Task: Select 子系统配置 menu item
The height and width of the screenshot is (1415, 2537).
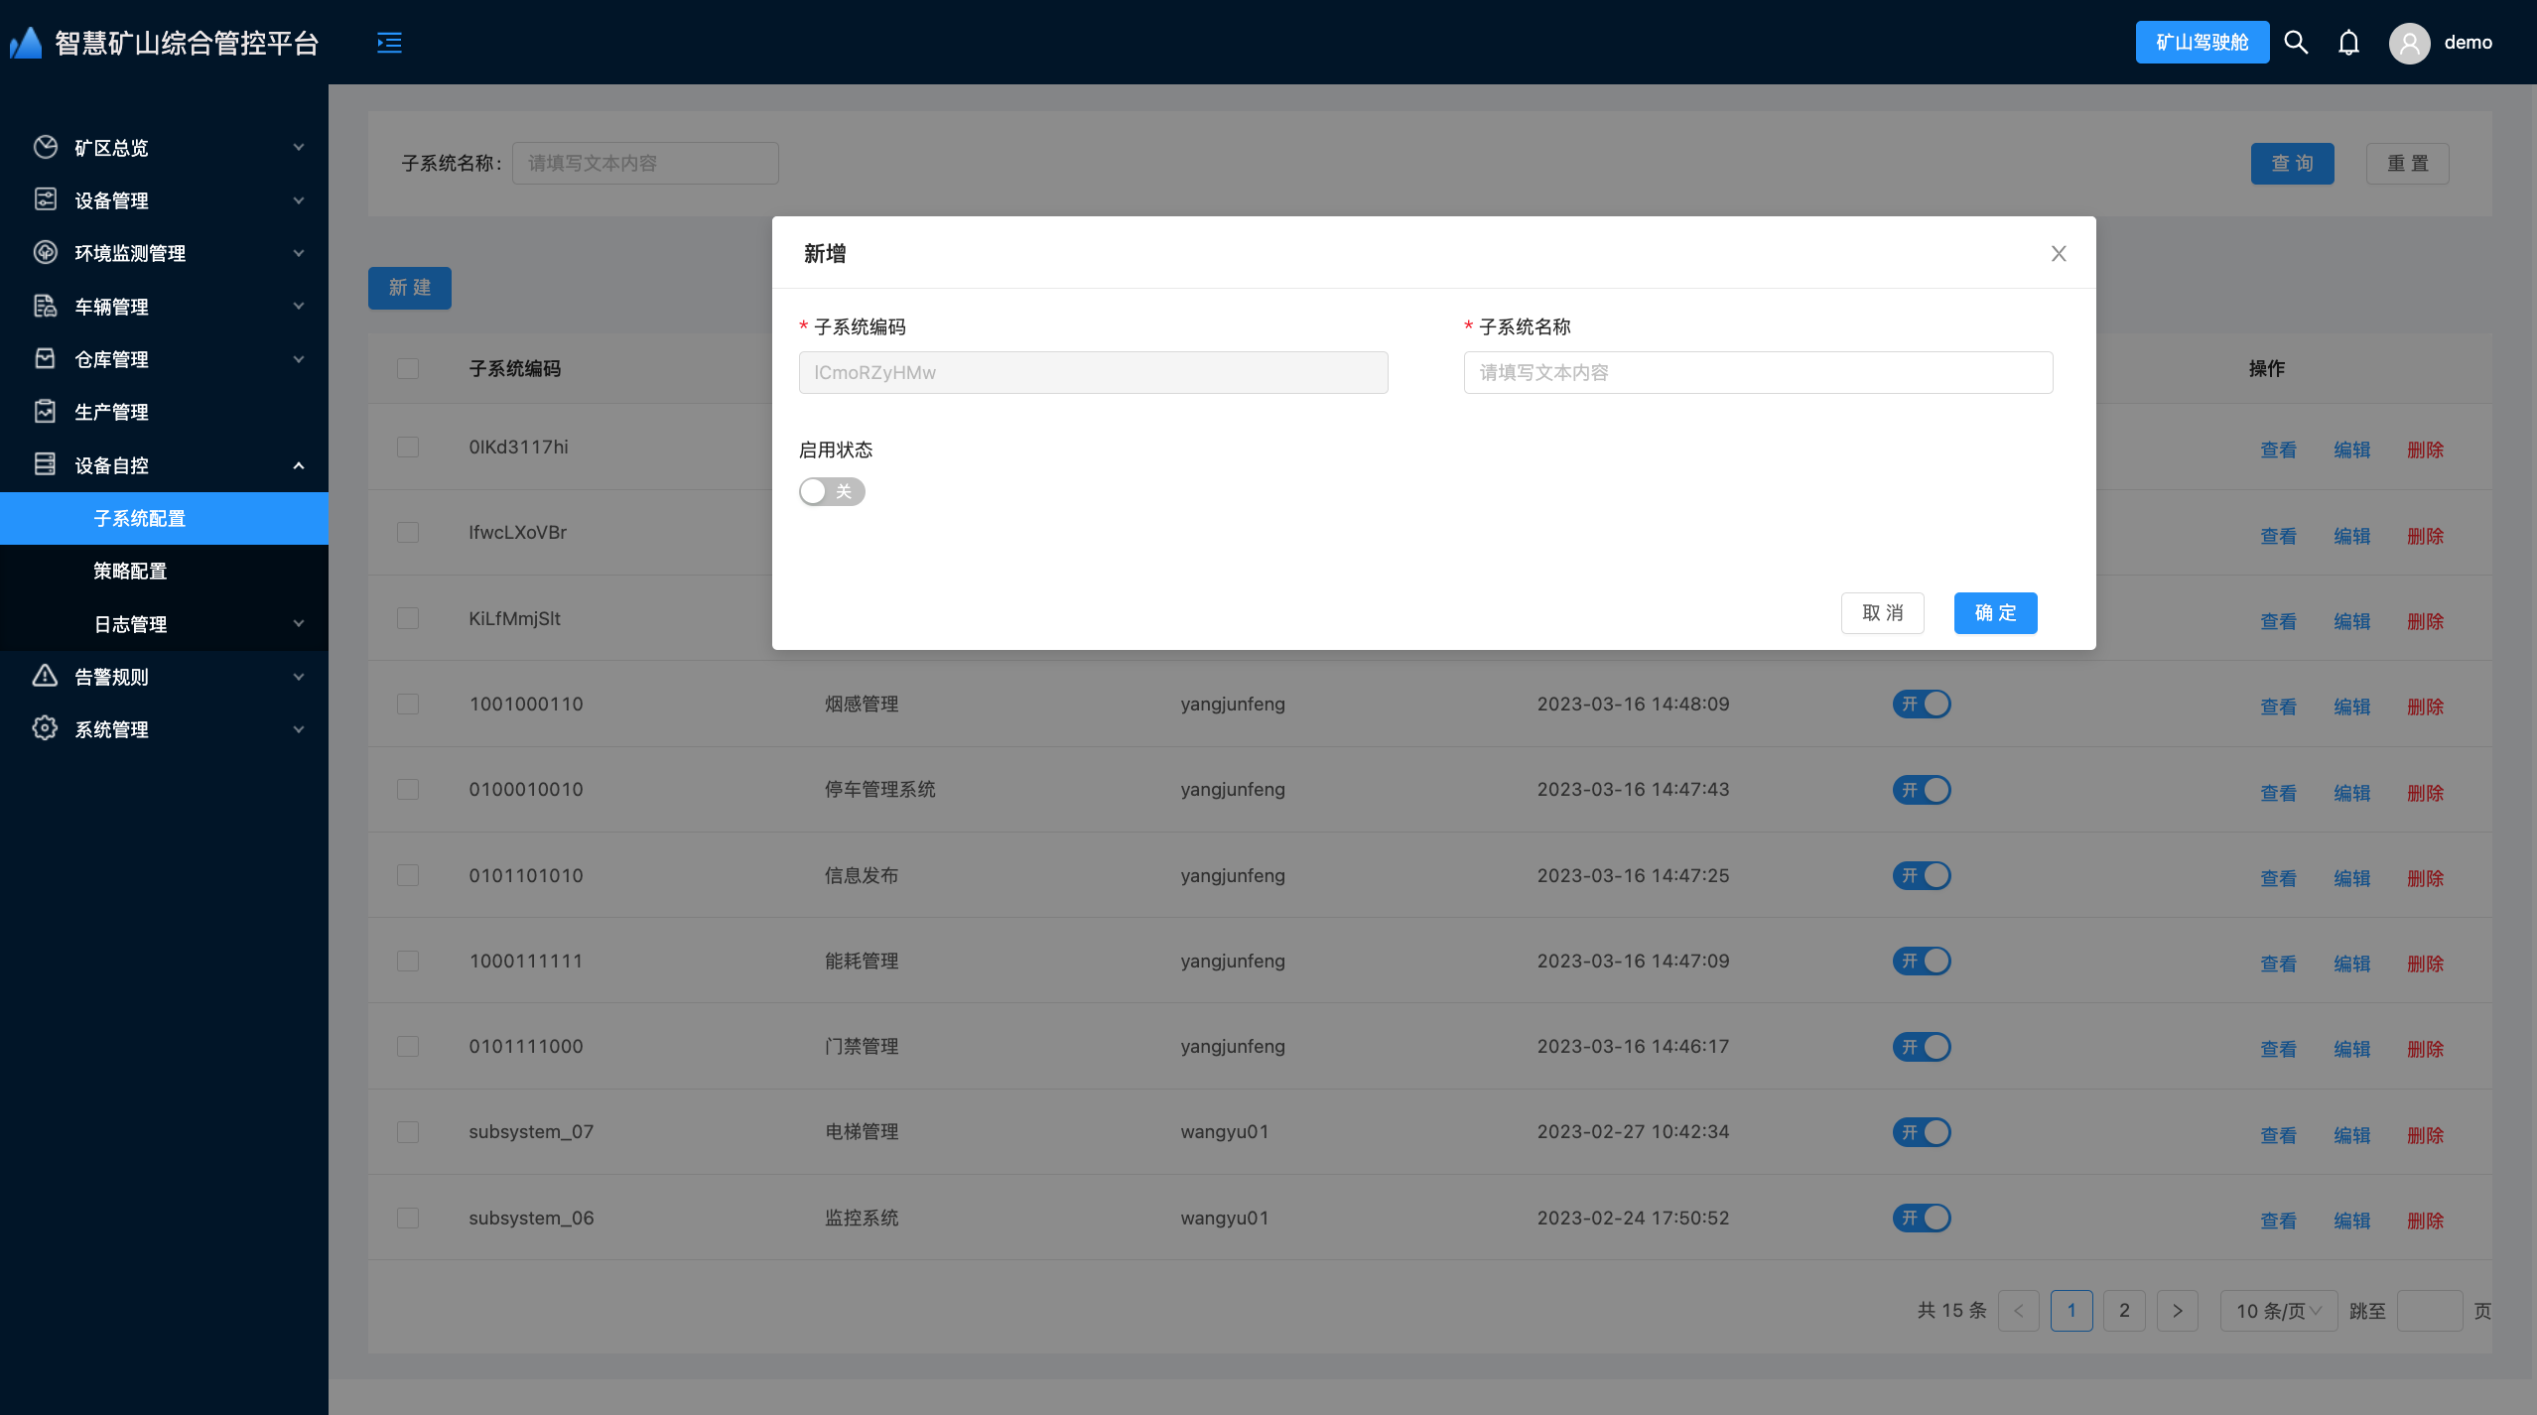Action: coord(140,518)
